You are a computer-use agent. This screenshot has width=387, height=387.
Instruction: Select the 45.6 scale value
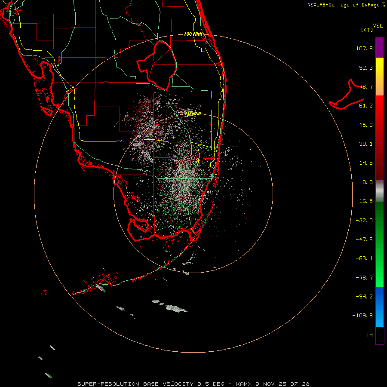pyautogui.click(x=366, y=125)
